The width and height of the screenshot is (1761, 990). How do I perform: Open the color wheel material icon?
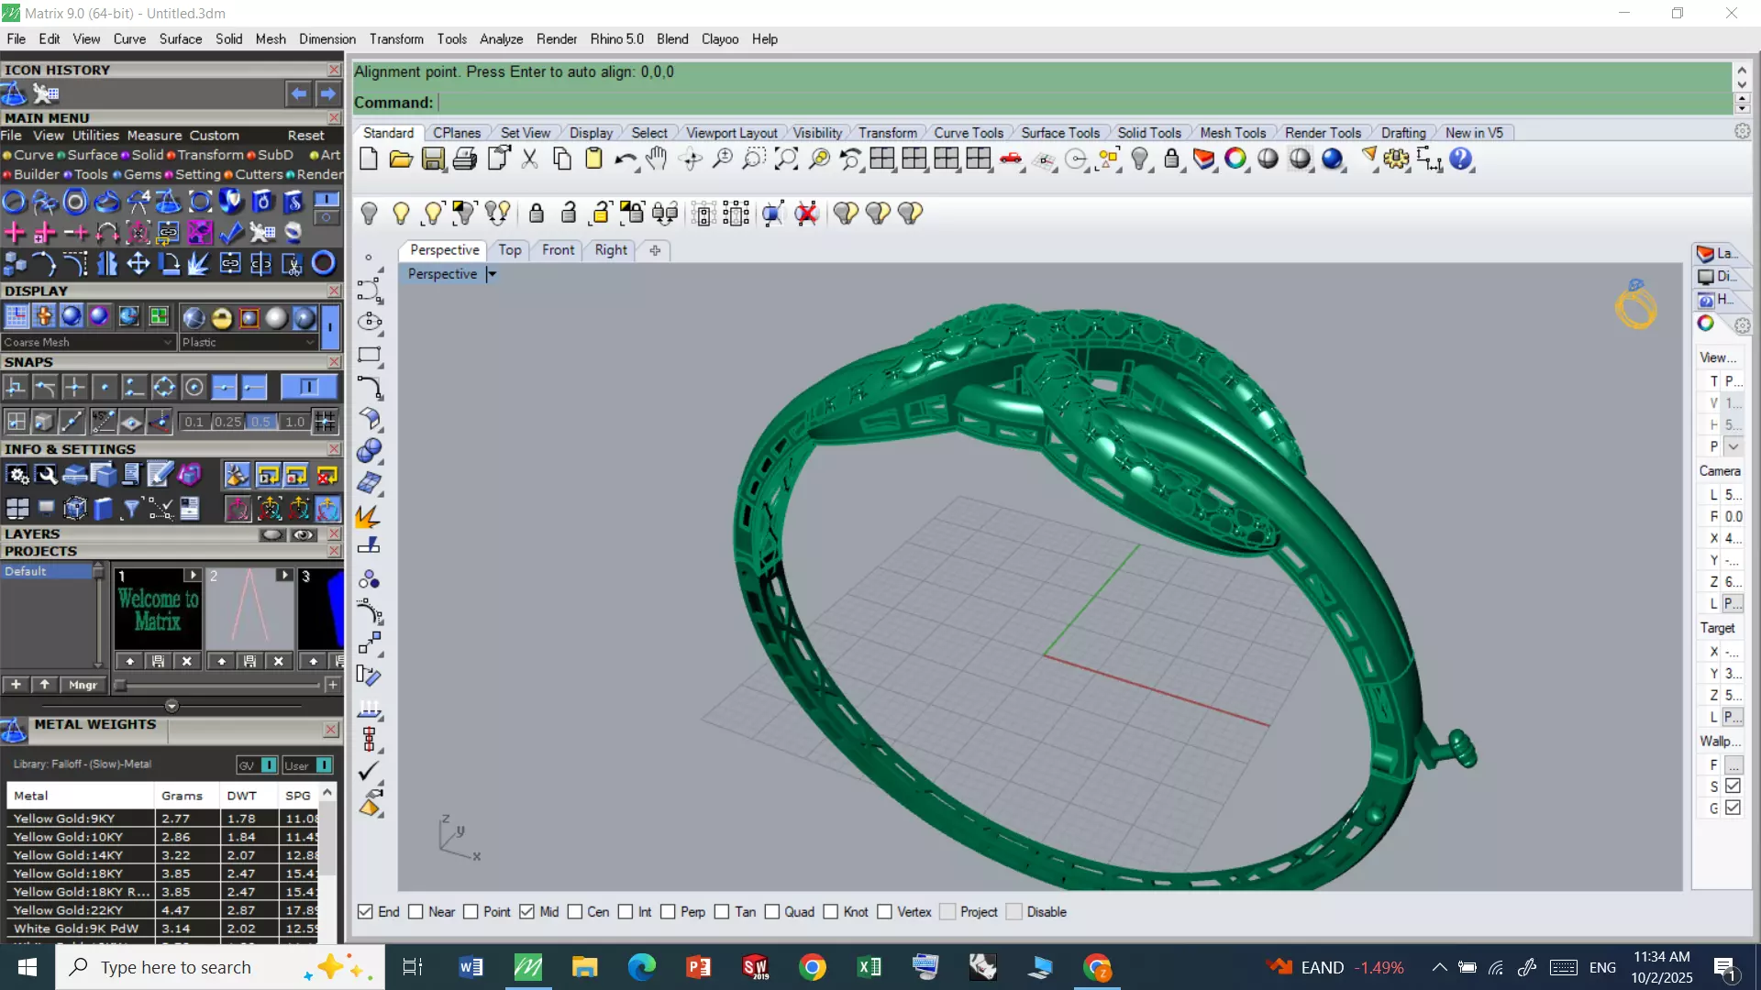(1235, 159)
